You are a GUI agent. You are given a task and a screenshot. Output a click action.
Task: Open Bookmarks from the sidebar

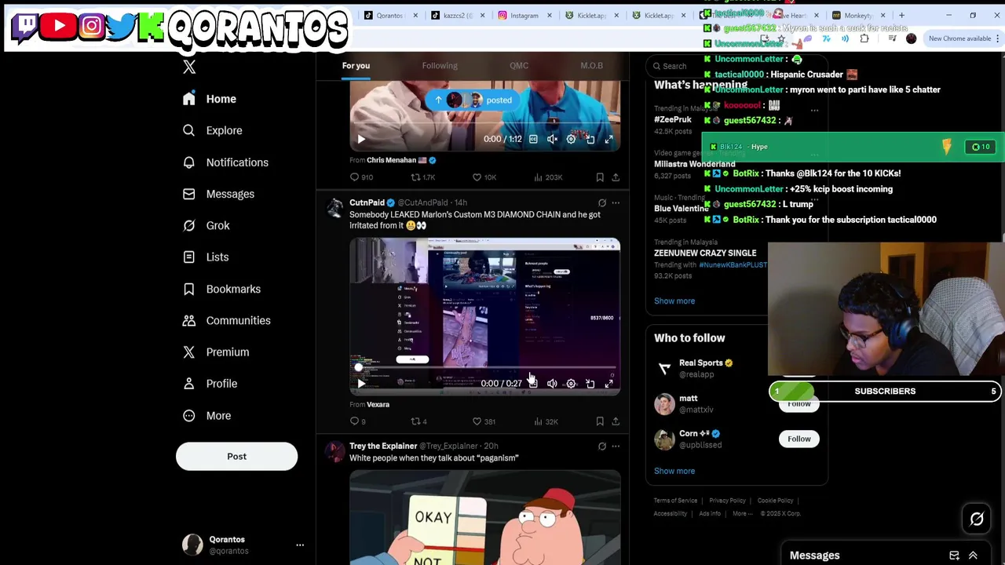[x=221, y=289]
